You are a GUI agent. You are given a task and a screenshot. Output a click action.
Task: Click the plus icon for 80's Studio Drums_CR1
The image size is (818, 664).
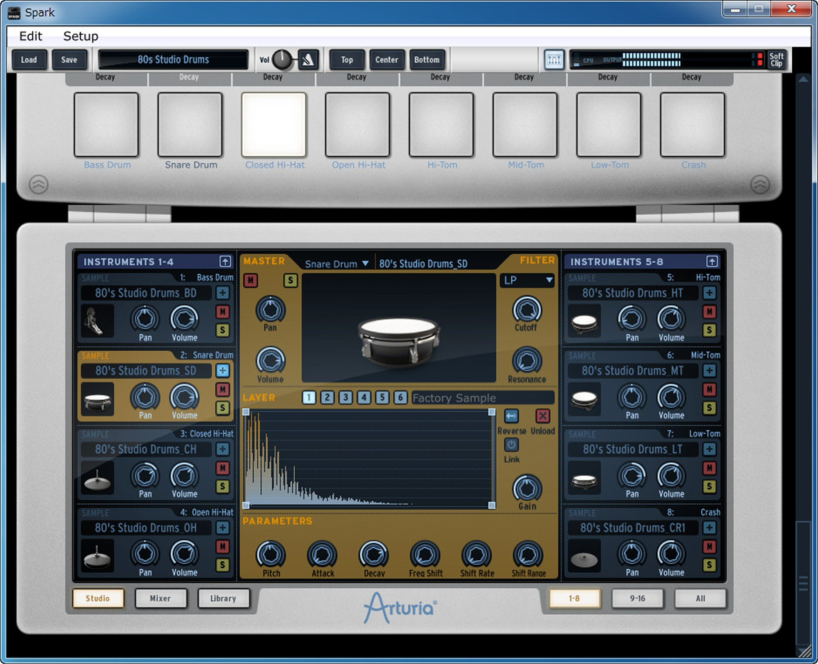709,528
